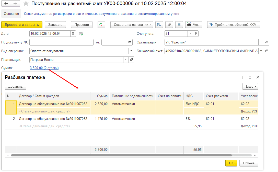This screenshot has height=172, width=278.
Task: Open the report list icon in toolbar
Action: pos(179,25)
